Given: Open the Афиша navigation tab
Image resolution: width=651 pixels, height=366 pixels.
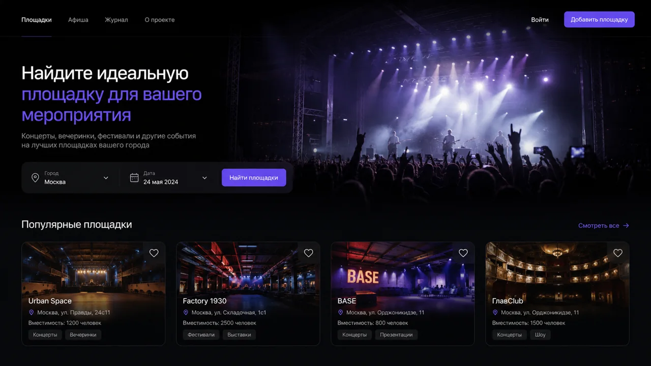Looking at the screenshot, I should coord(78,20).
